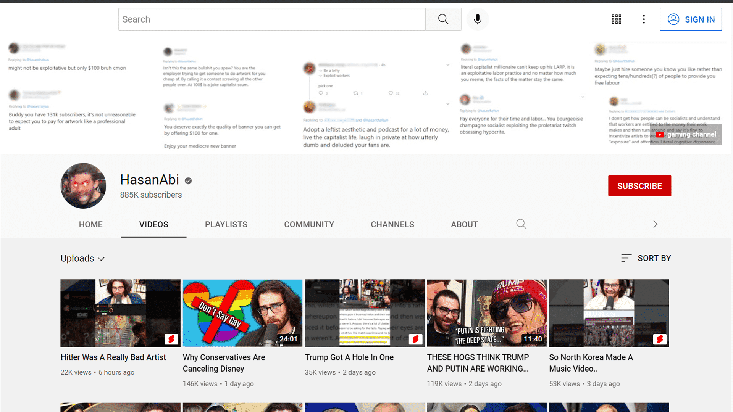Click the channel search magnifier icon

tap(521, 224)
